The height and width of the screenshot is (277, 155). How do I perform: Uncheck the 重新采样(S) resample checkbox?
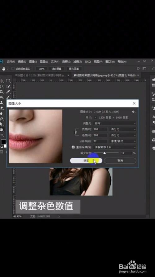click(x=73, y=147)
